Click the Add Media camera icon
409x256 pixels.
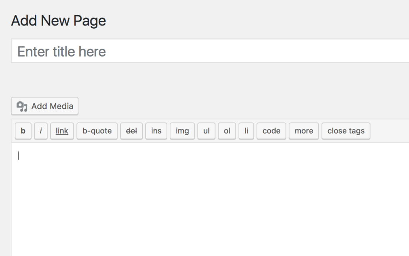click(22, 106)
